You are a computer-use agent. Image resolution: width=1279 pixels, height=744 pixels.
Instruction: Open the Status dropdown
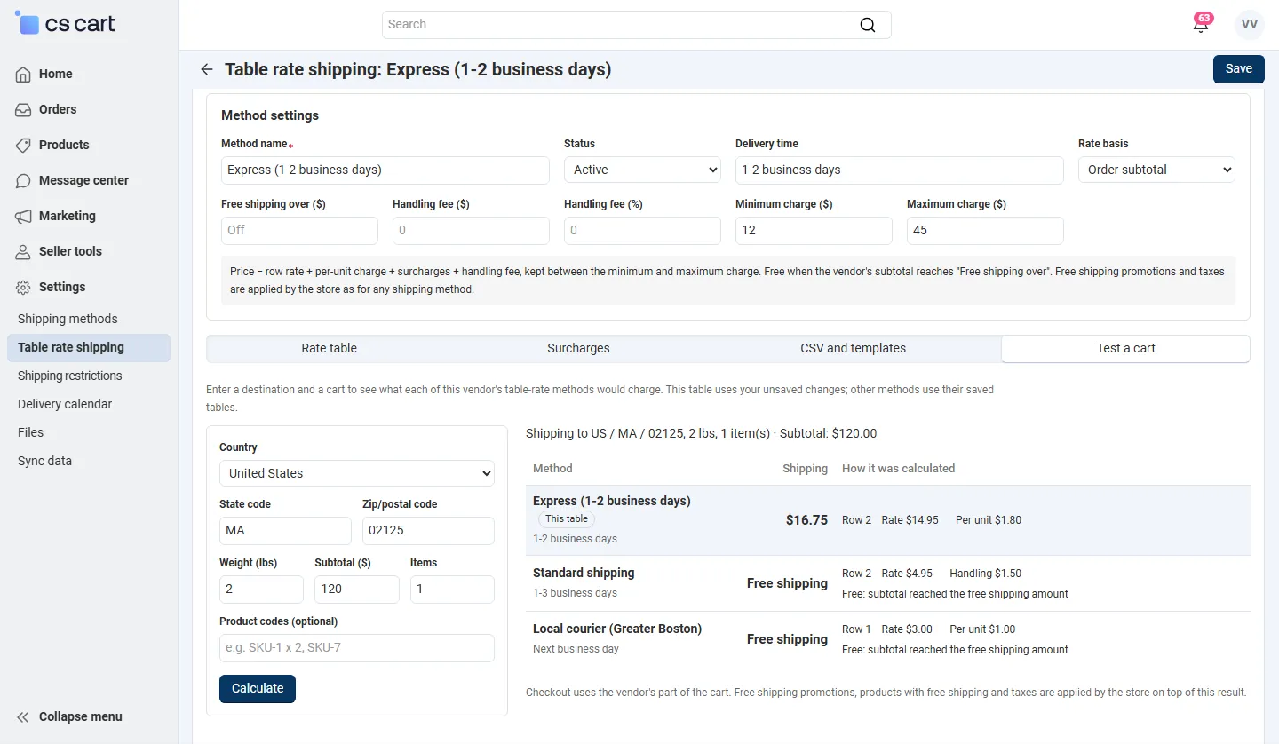[642, 170]
